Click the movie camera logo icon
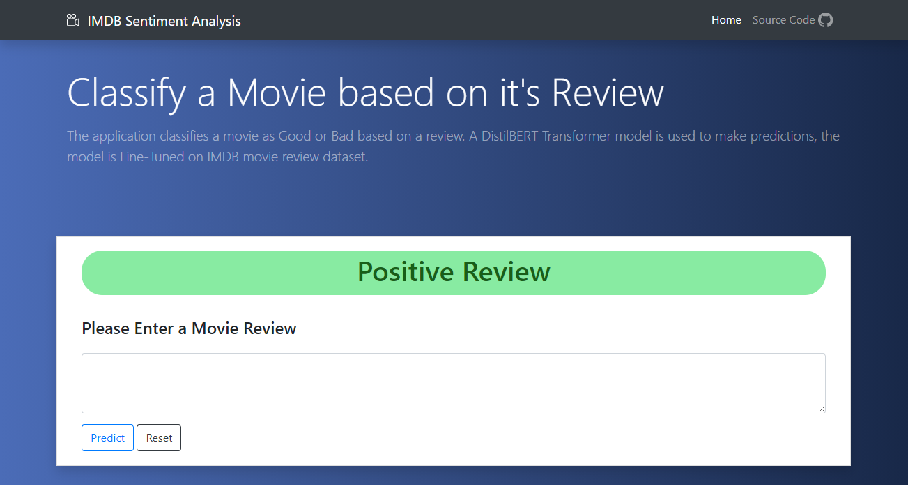 [x=73, y=20]
